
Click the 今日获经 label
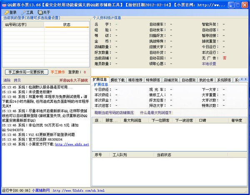coord(102,89)
